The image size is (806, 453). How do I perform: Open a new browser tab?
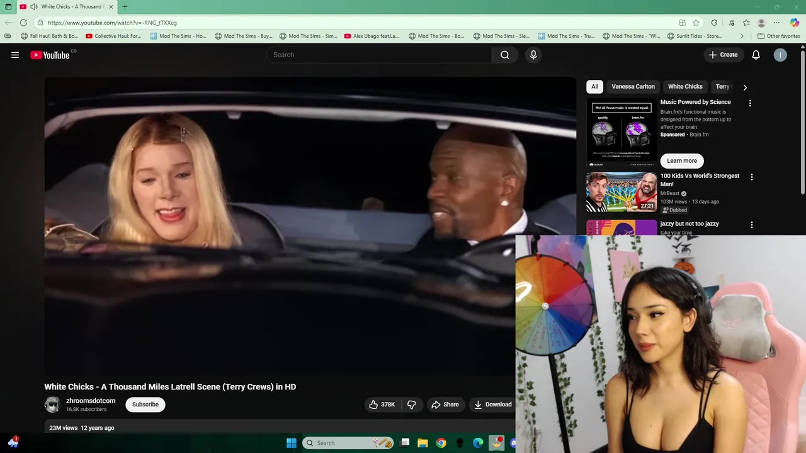125,6
